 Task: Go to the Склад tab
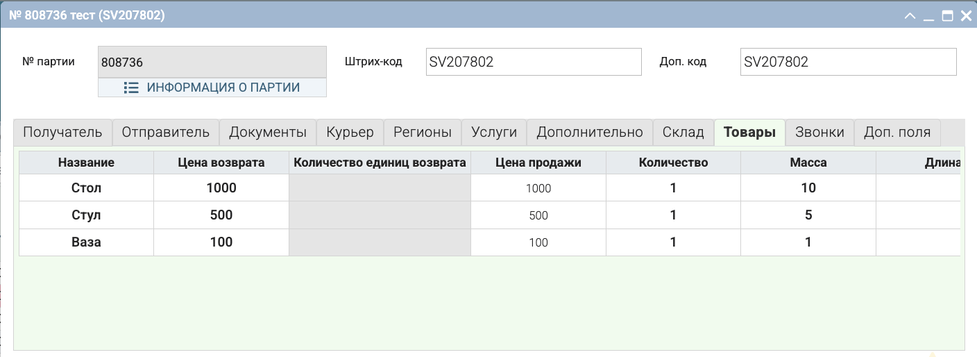click(683, 132)
